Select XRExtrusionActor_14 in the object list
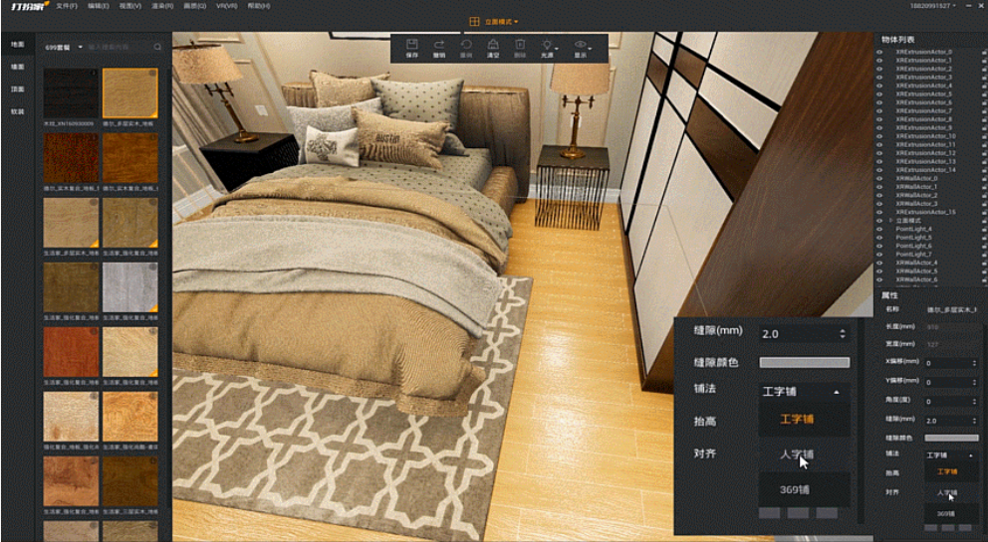The width and height of the screenshot is (988, 542). (925, 170)
